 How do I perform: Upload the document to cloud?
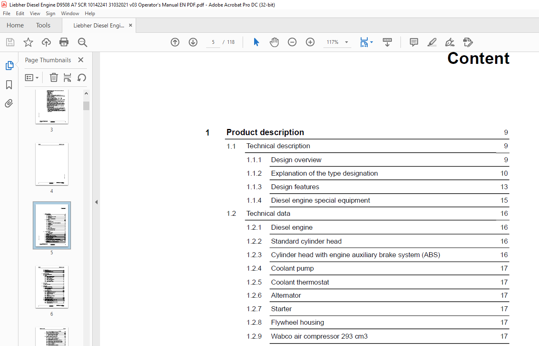(46, 42)
